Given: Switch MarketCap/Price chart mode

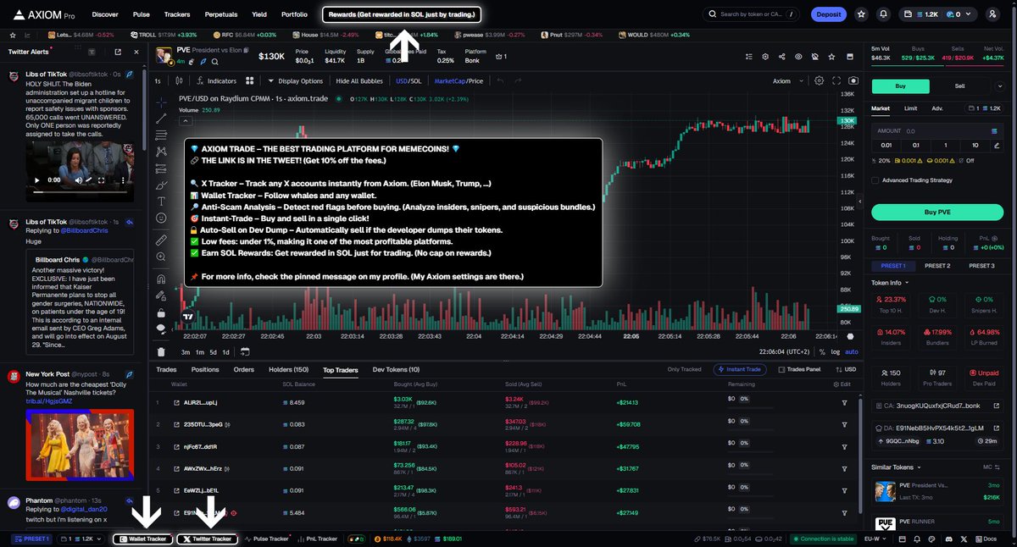Looking at the screenshot, I should 458,80.
